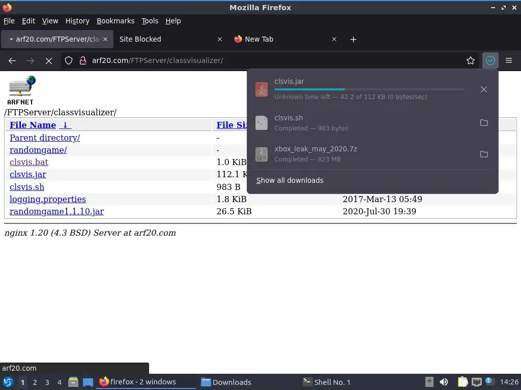Show xbox_leak_may_2020.7z in folder

coord(484,154)
